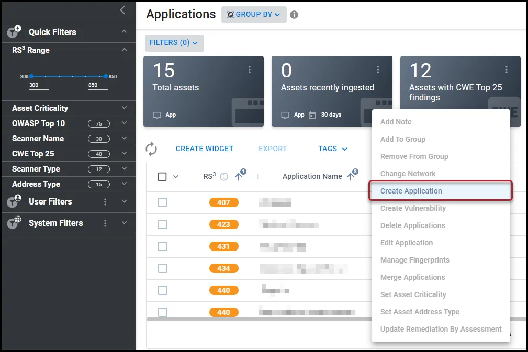Image resolution: width=528 pixels, height=352 pixels.
Task: Choose Merge Applications menu entry
Action: point(441,277)
